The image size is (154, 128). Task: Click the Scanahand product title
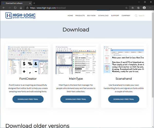(124, 79)
